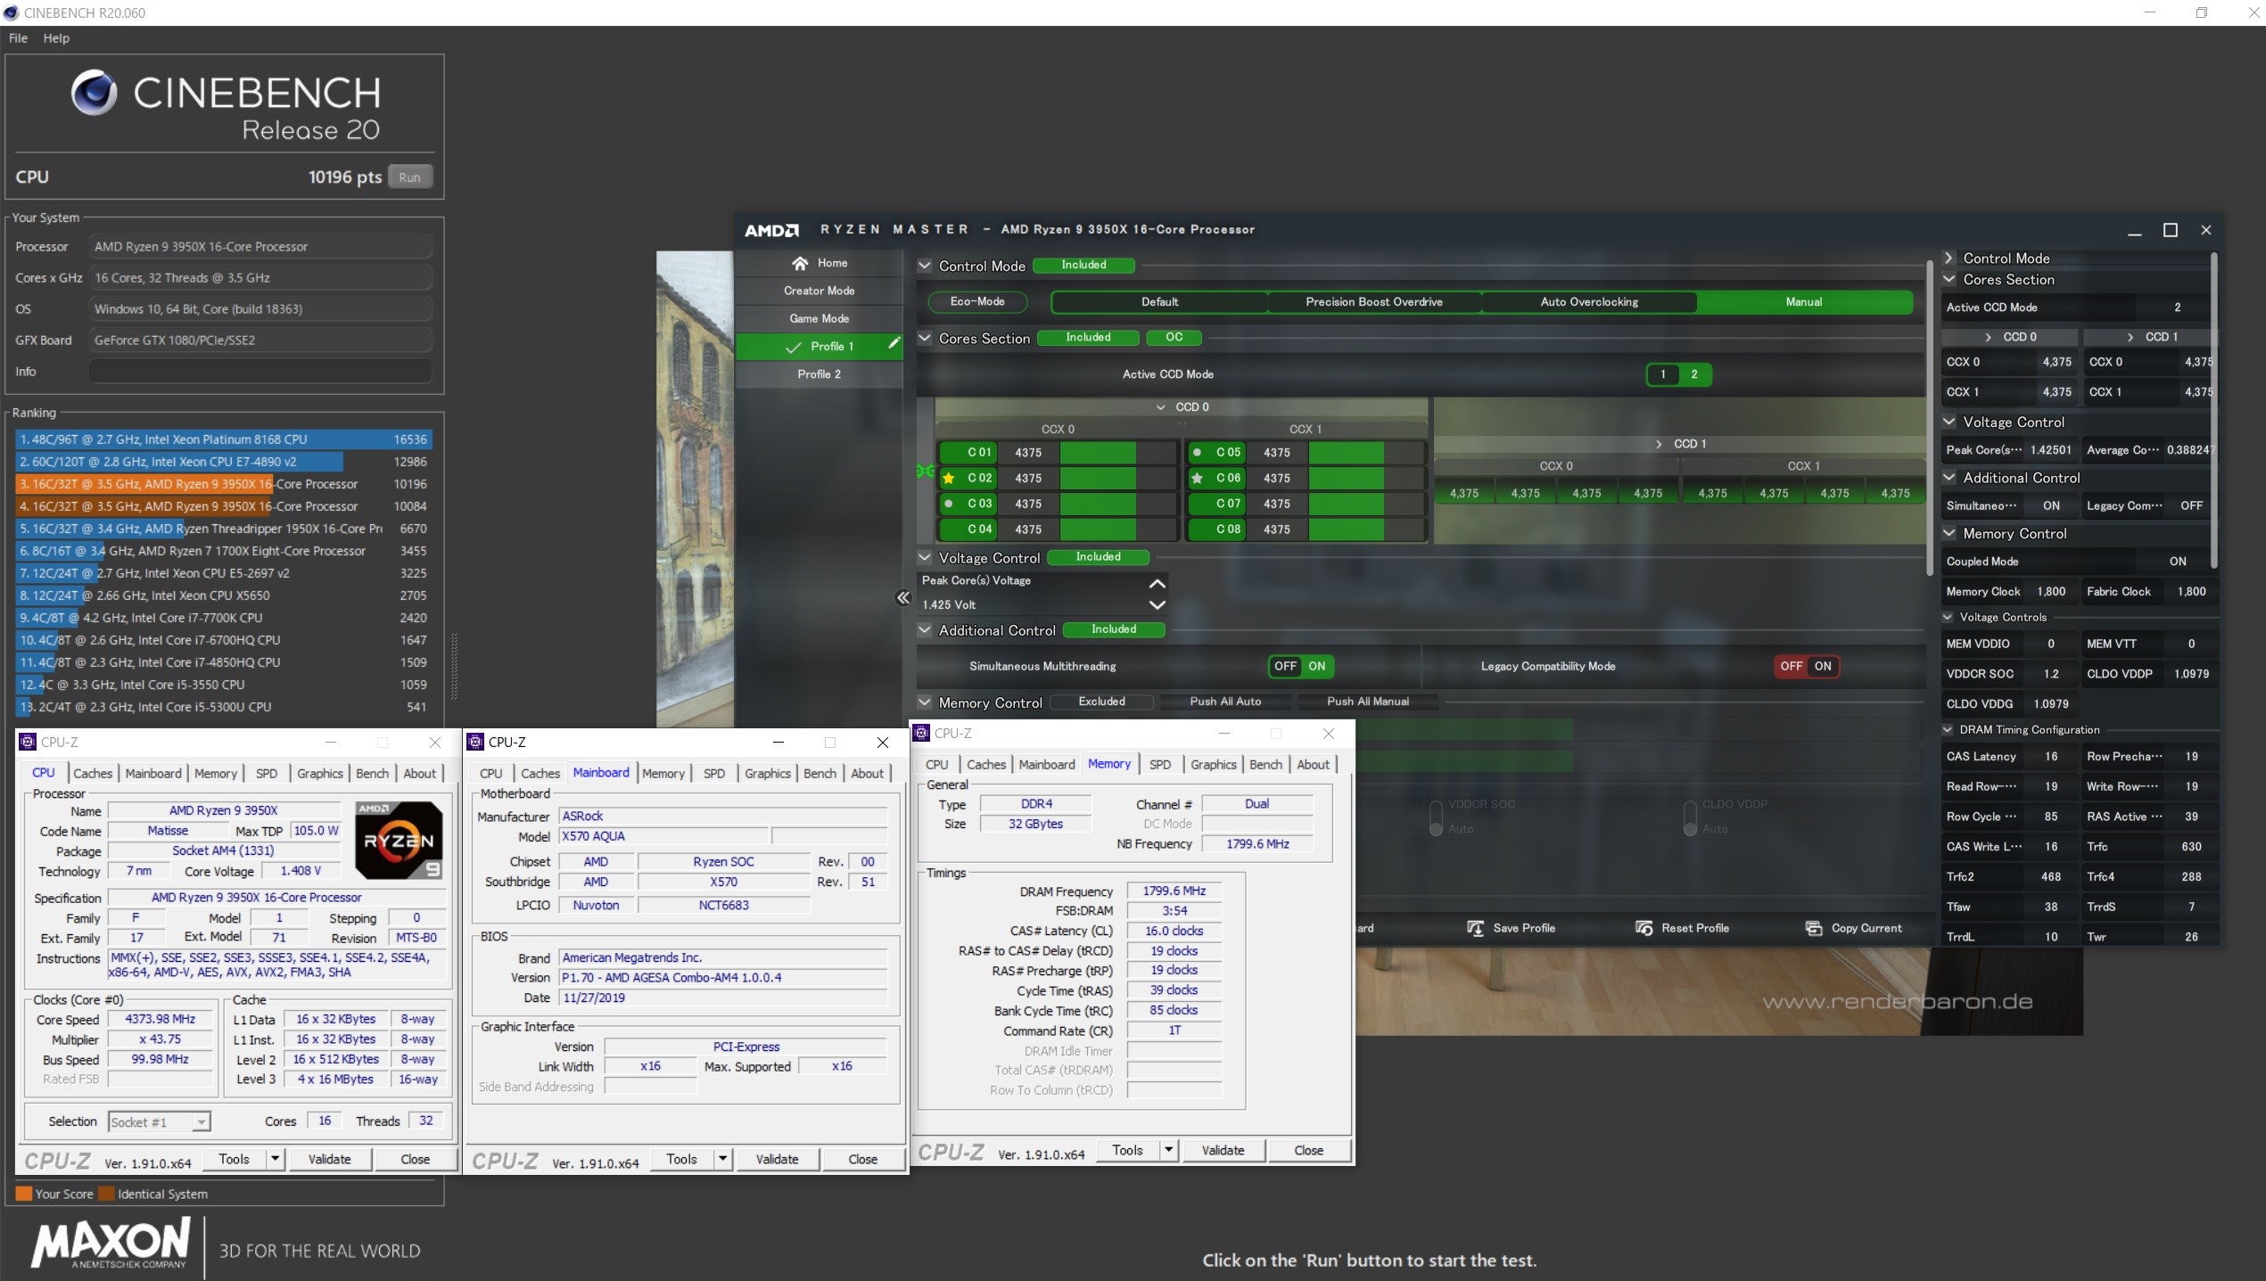Click the star icon on core C 02
The height and width of the screenshot is (1281, 2266).
pyautogui.click(x=949, y=478)
